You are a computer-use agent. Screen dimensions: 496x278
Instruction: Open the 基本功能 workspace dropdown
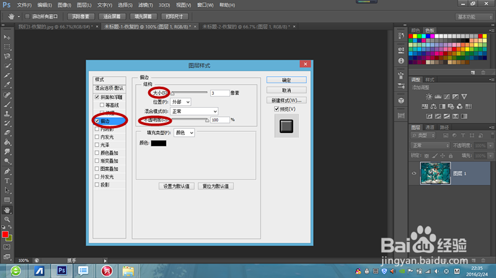click(474, 17)
